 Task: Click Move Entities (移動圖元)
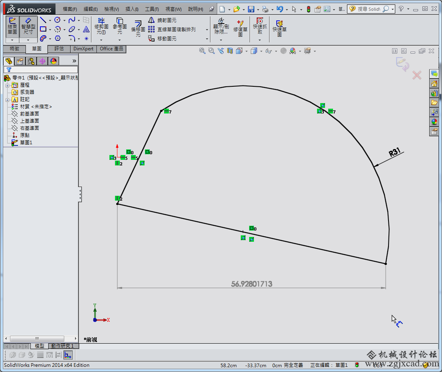coord(163,38)
